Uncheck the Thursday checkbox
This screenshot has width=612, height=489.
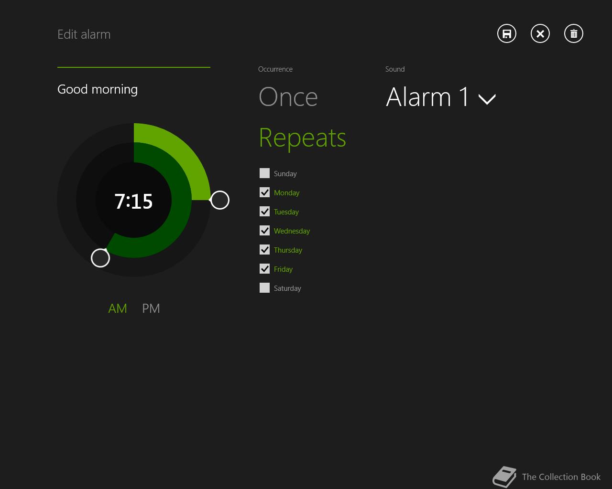[264, 250]
